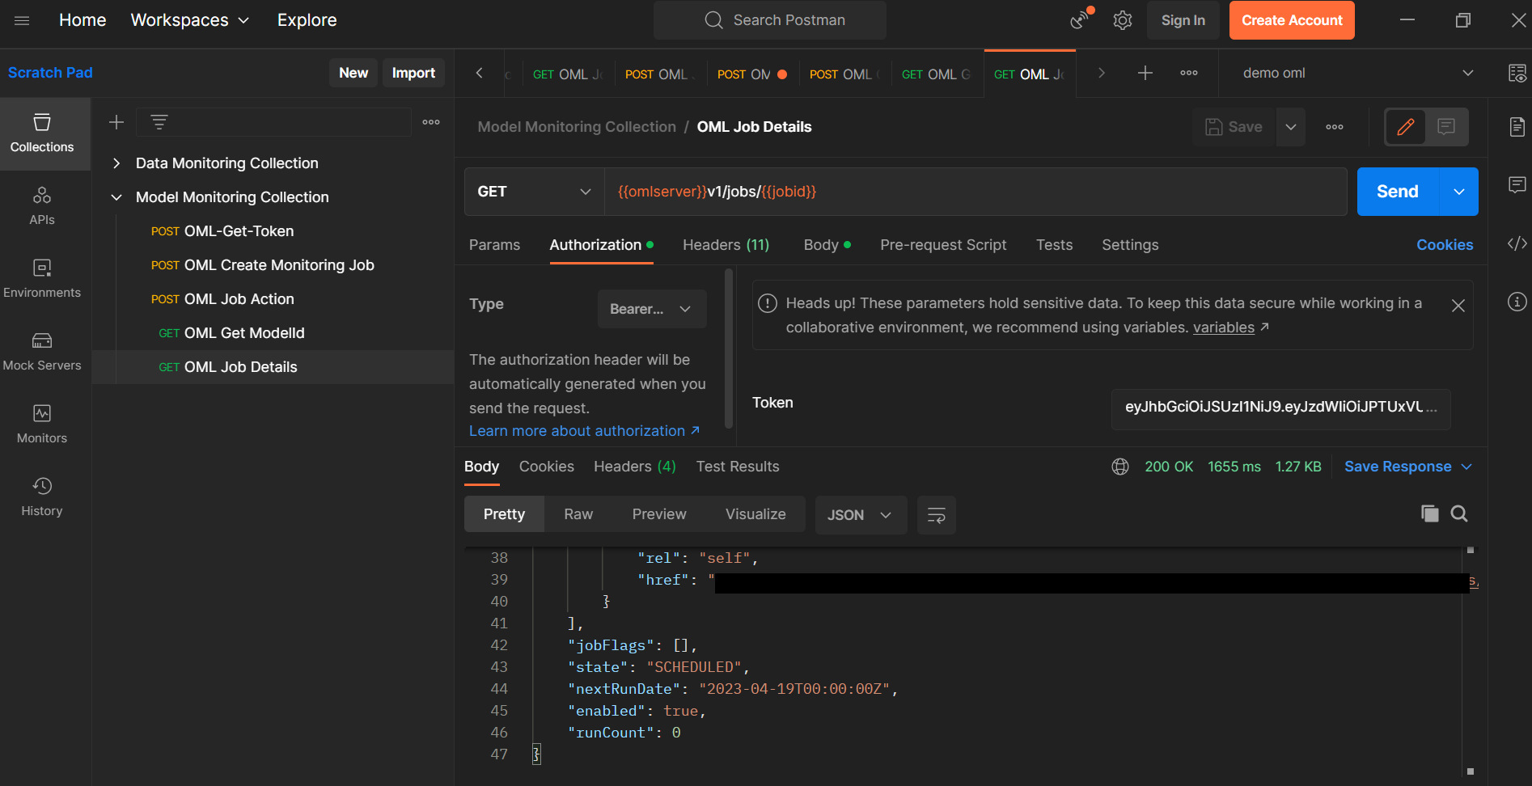Open the Environments sidebar panel
The width and height of the screenshot is (1532, 786).
[42, 278]
